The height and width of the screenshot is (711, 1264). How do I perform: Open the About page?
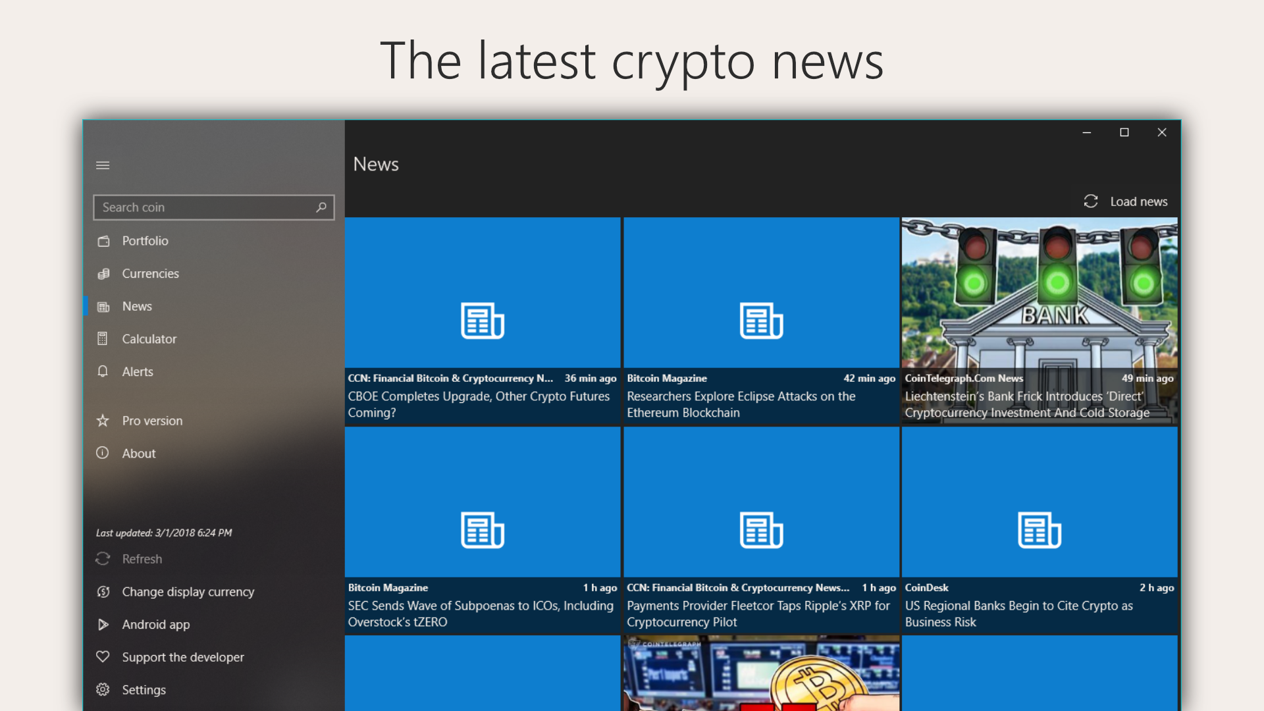(138, 454)
